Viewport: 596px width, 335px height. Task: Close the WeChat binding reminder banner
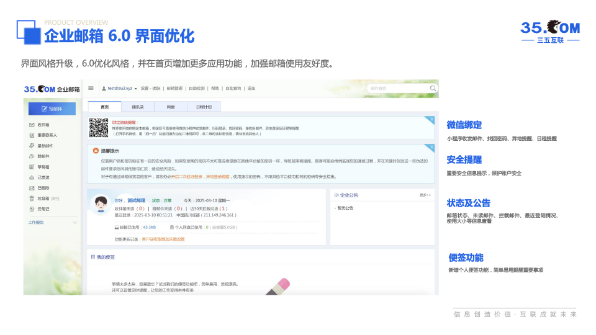[431, 118]
